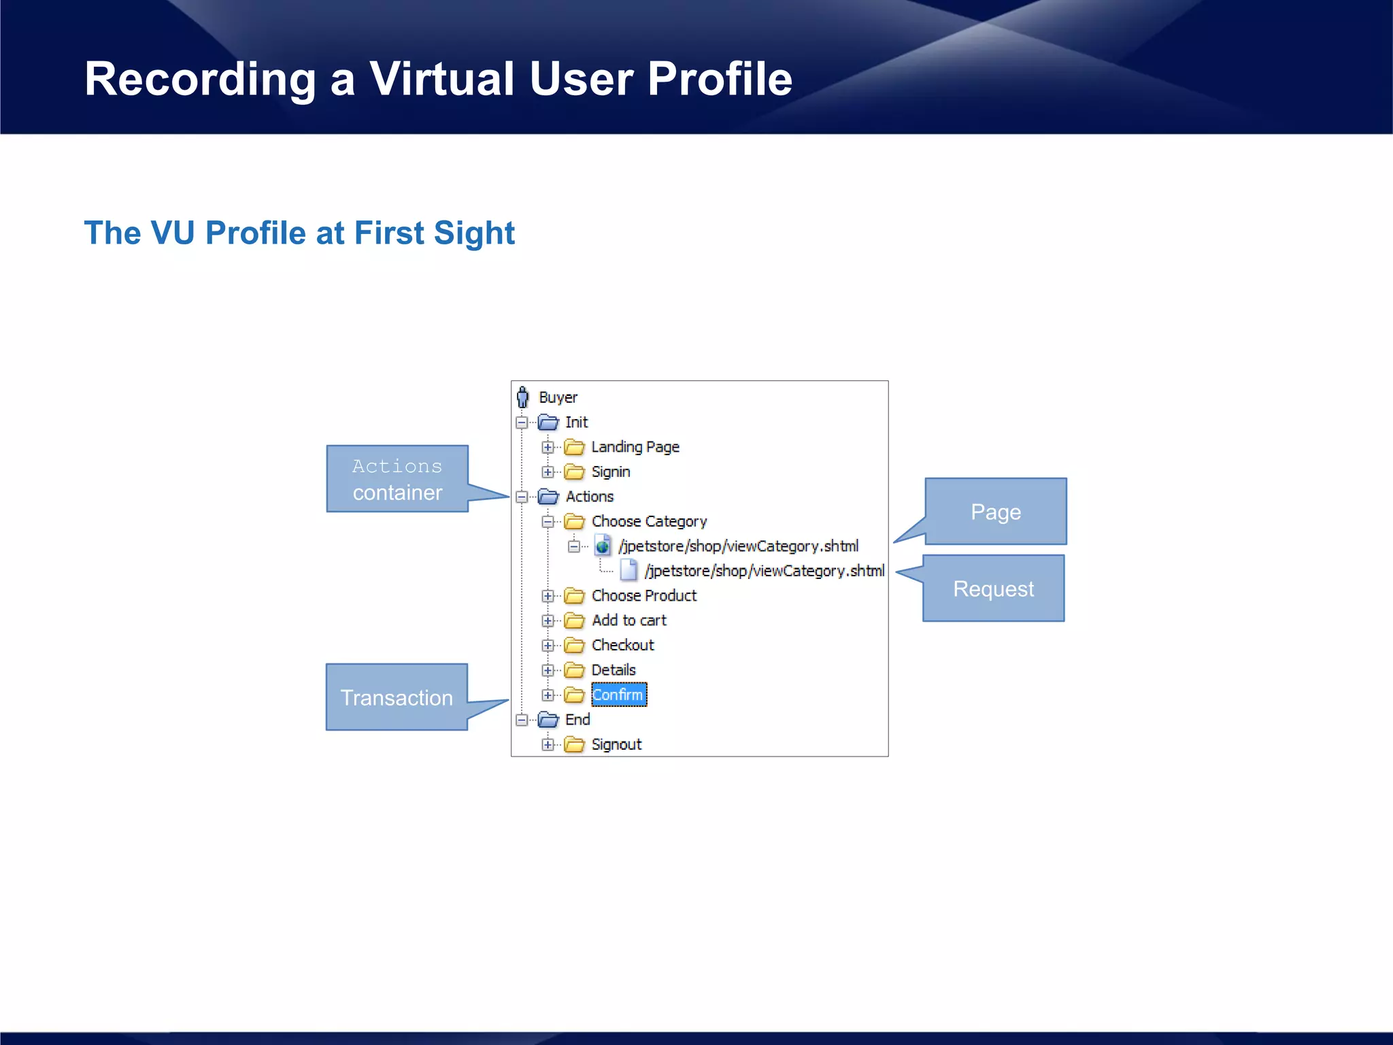
Task: Click the Page callout box
Action: 996,512
